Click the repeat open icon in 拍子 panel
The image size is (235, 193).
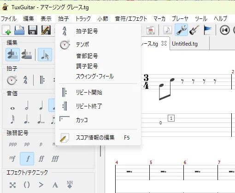(x=42, y=80)
